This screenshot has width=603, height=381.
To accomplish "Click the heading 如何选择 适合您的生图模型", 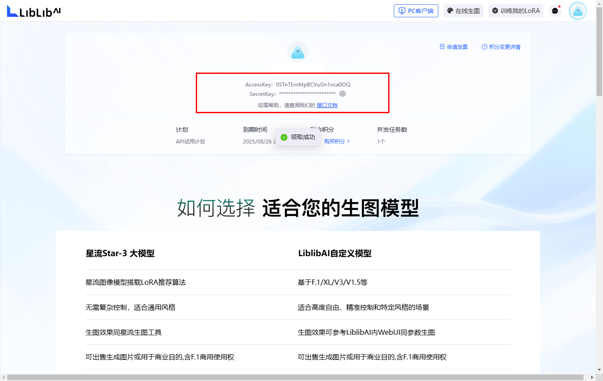I will pos(298,208).
